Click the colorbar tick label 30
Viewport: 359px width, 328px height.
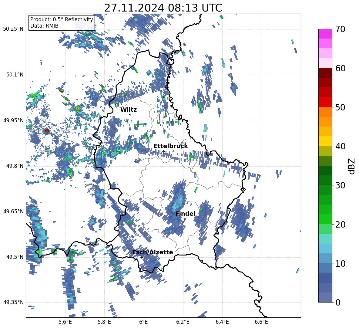click(341, 185)
